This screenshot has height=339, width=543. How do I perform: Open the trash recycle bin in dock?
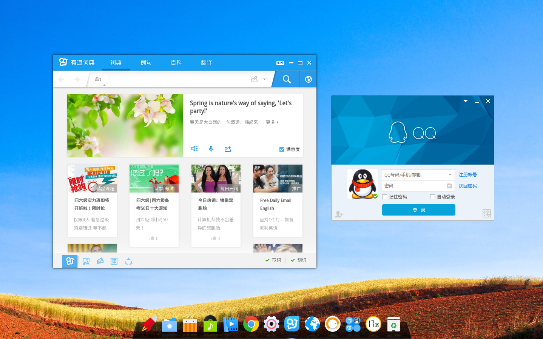394,324
